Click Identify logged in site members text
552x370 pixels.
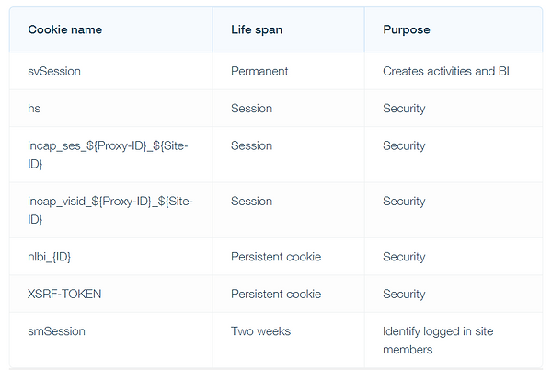[438, 341]
